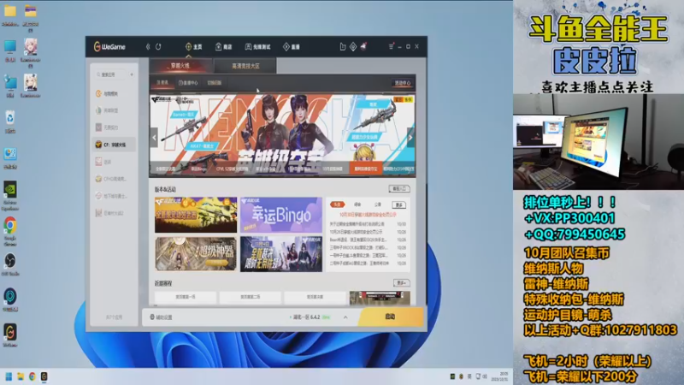Image resolution: width=684 pixels, height=385 pixels.
Task: Open the 直播 live stream tab
Action: click(x=291, y=47)
